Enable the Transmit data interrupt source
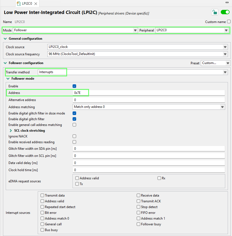 coord(42,195)
